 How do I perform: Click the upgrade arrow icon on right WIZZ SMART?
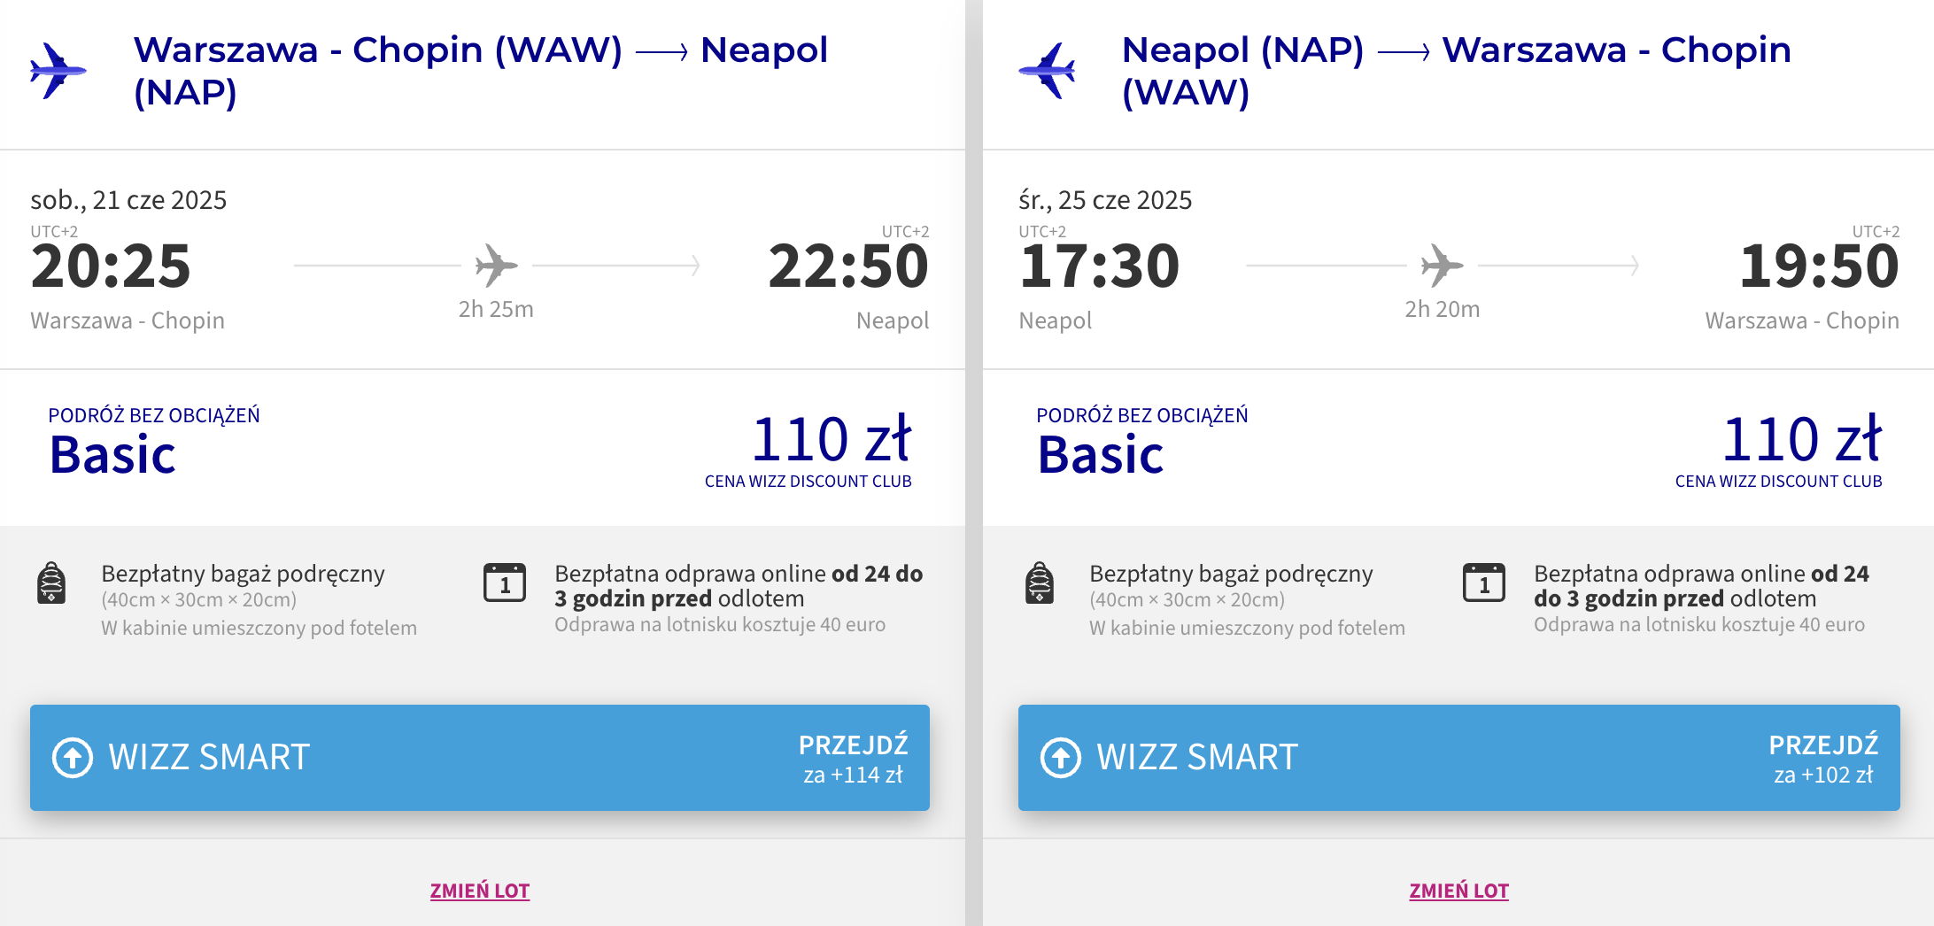[1061, 758]
